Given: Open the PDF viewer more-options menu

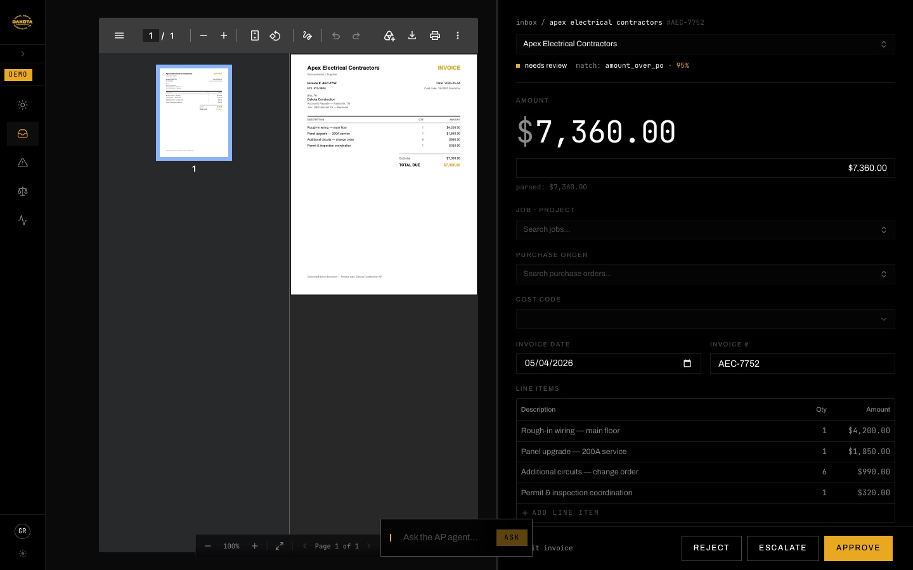Looking at the screenshot, I should 458,35.
